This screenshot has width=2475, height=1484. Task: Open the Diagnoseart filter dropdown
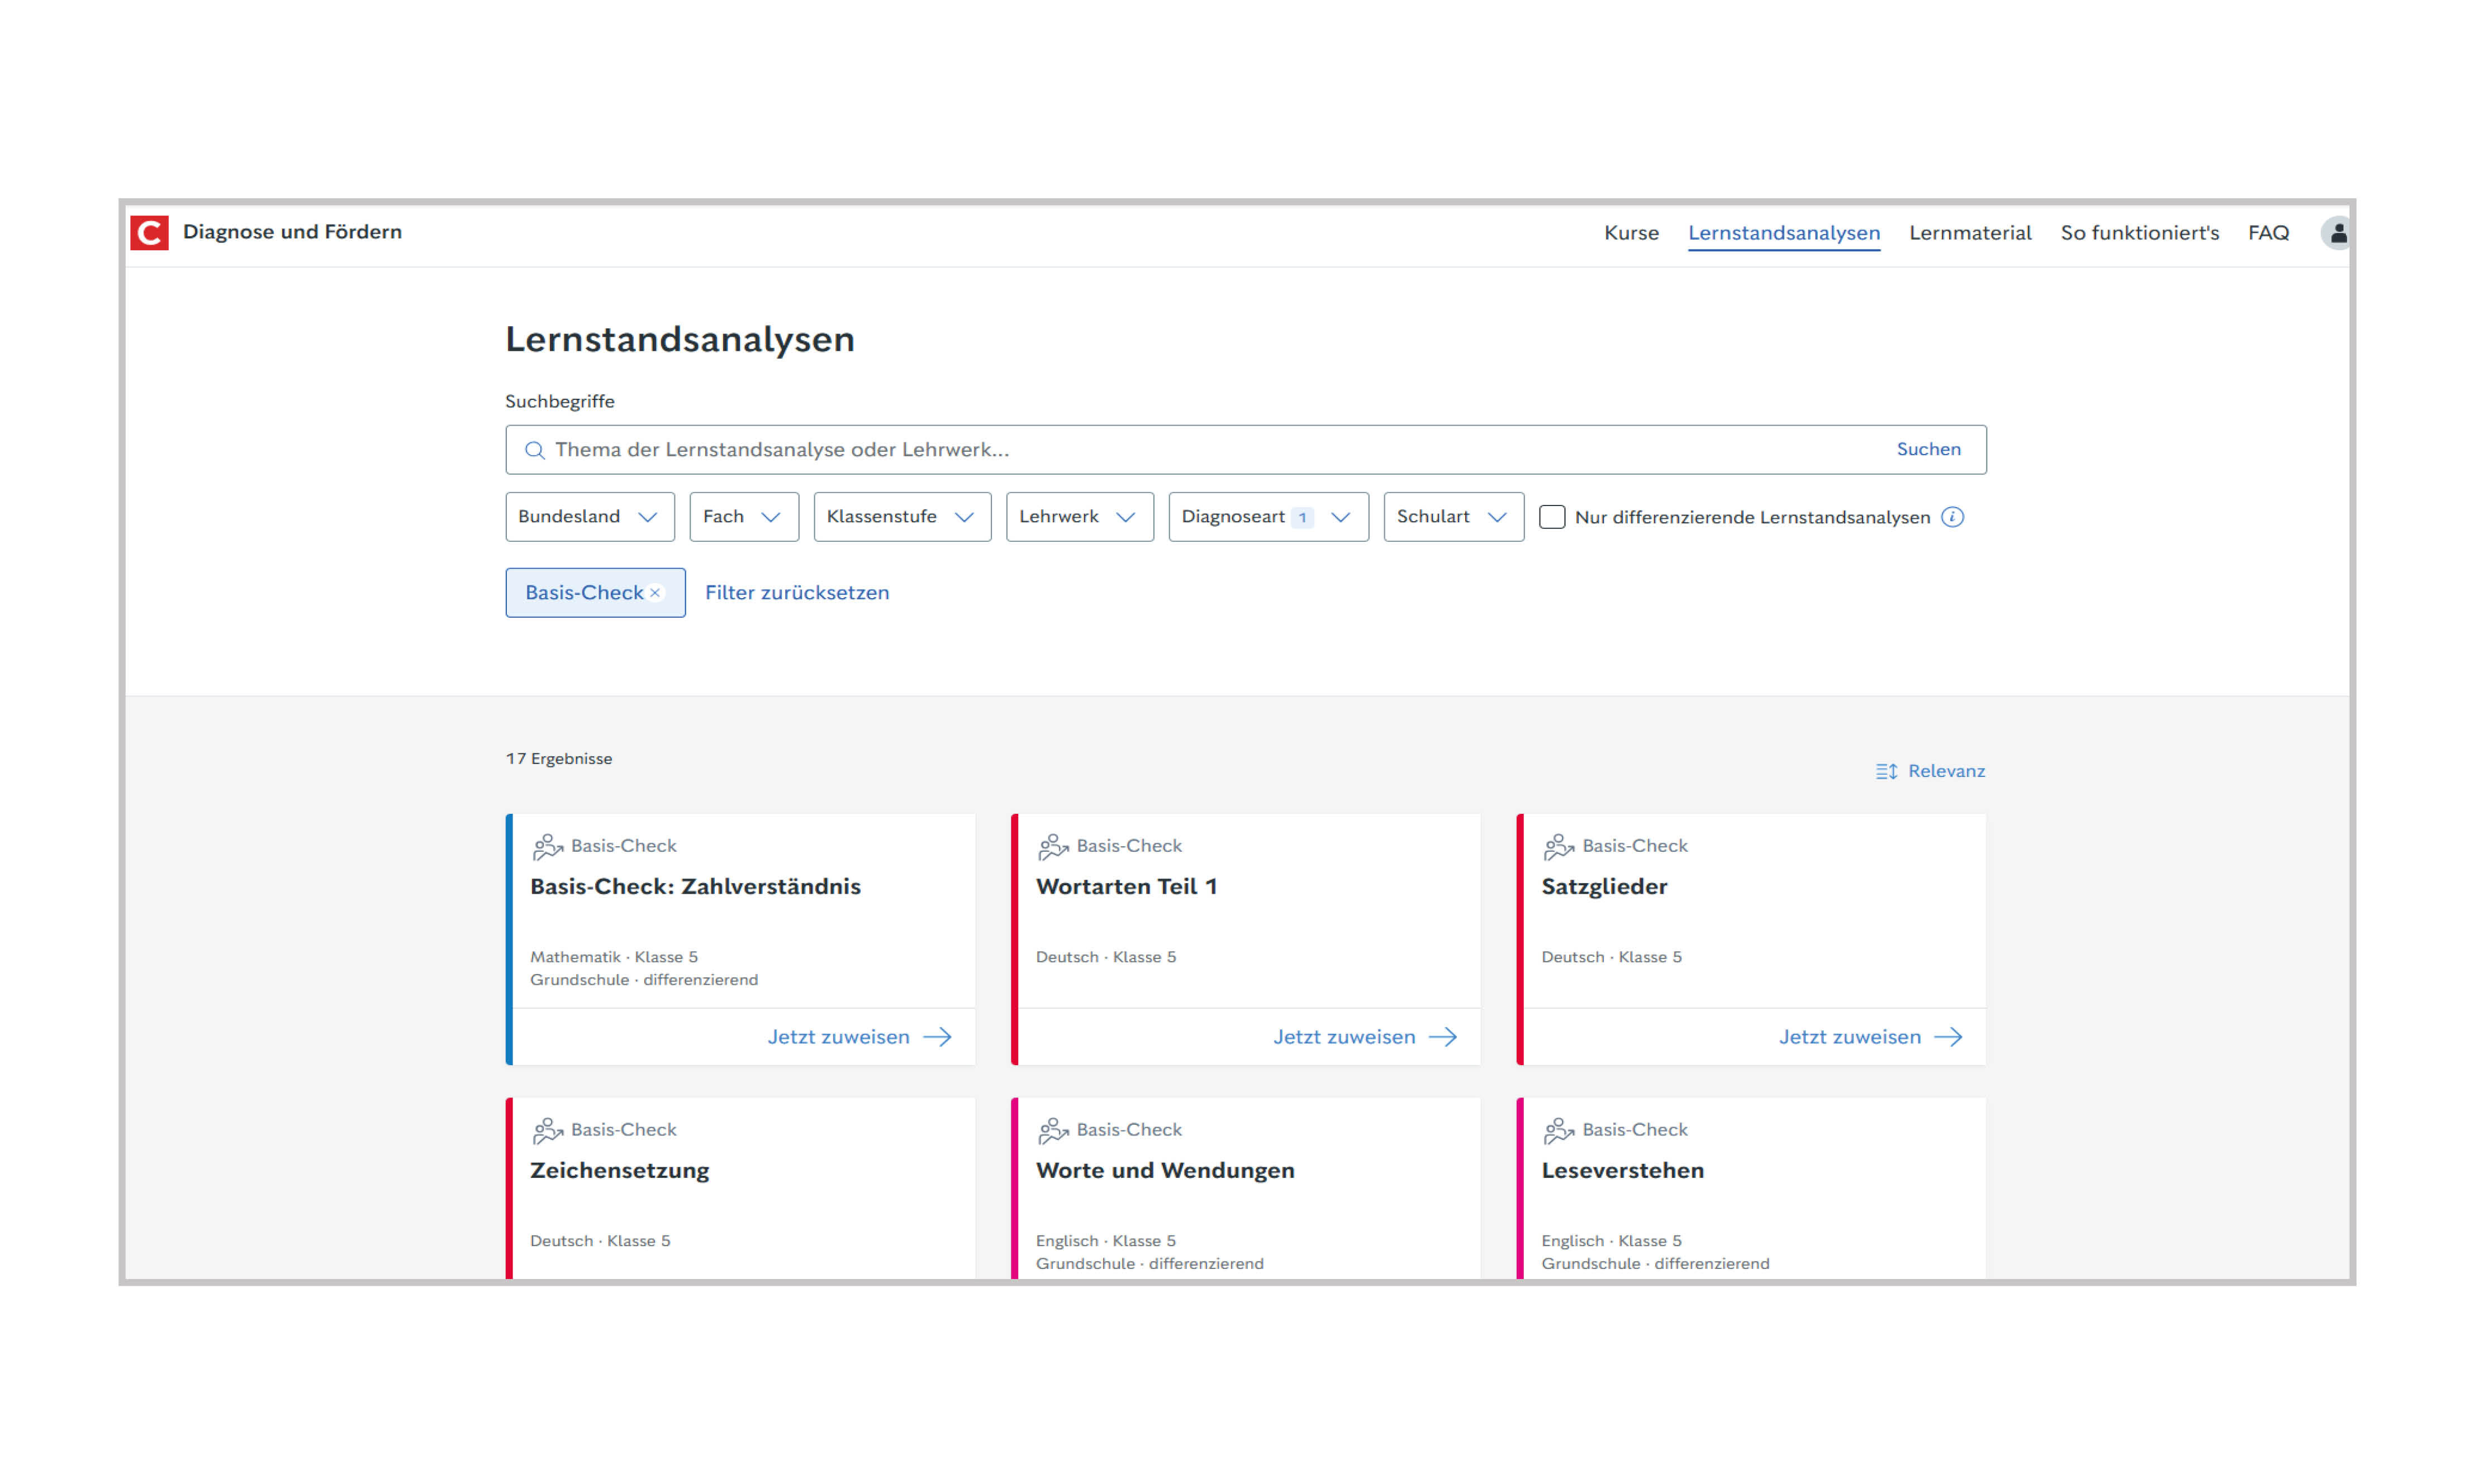(1267, 517)
